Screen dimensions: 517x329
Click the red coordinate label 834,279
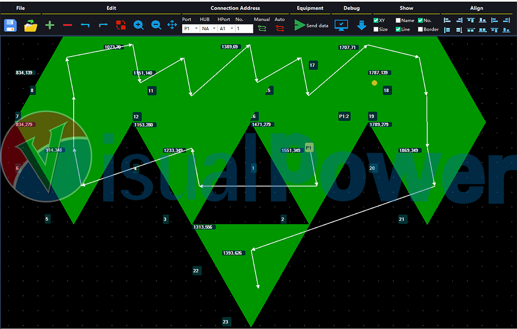click(x=25, y=125)
